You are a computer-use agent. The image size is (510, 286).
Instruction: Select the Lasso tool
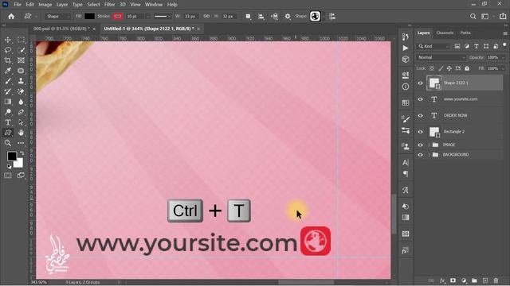click(x=8, y=50)
